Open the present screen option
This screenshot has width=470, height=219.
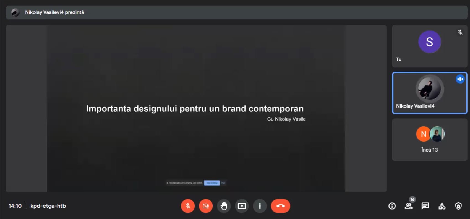[242, 206]
